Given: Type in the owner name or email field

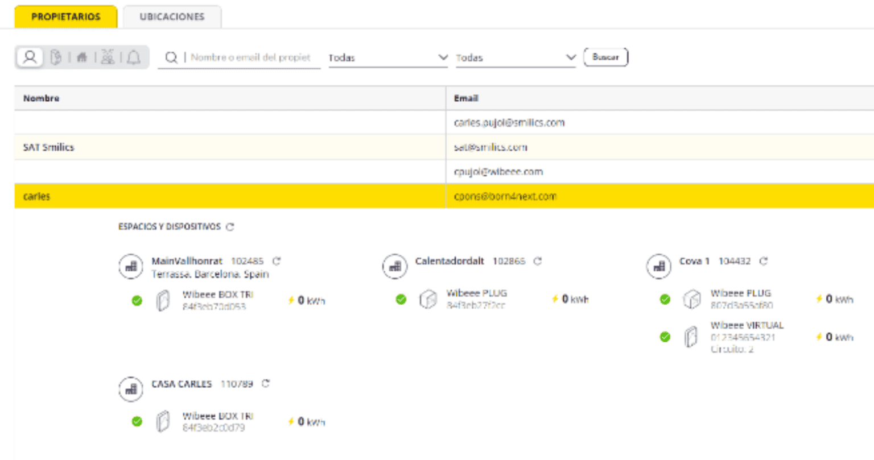Looking at the screenshot, I should click(x=250, y=57).
